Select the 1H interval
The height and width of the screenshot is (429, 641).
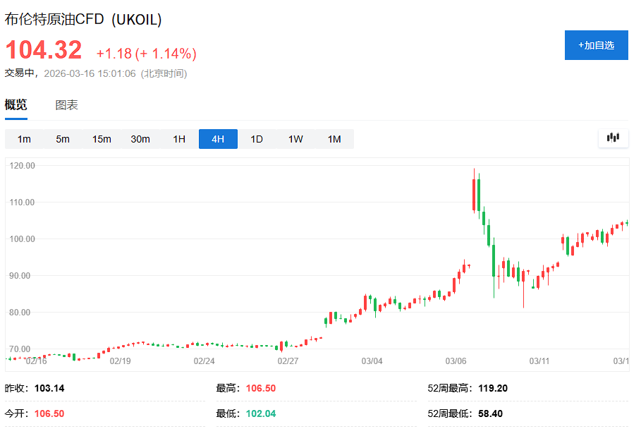point(178,139)
